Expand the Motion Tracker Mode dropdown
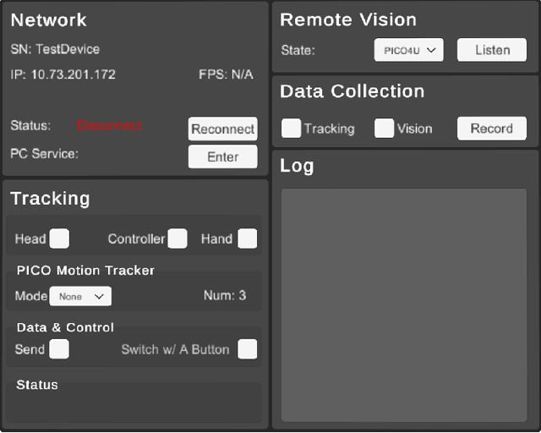541x433 pixels. click(x=80, y=296)
